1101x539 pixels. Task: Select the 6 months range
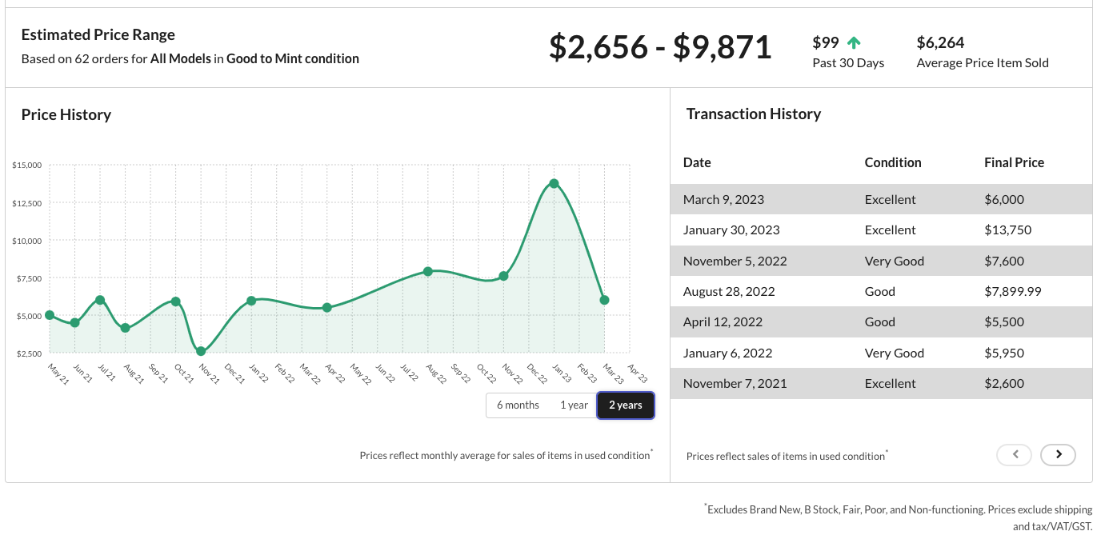coord(518,405)
